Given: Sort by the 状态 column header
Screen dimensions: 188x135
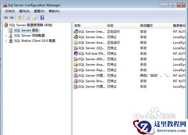Looking at the screenshot, I should tap(122, 25).
